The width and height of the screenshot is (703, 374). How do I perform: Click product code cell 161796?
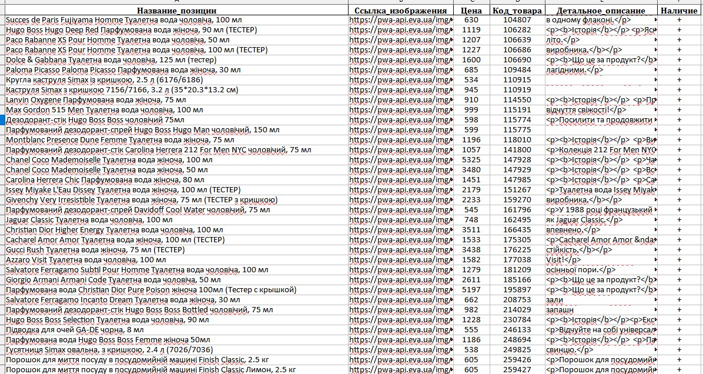517,210
